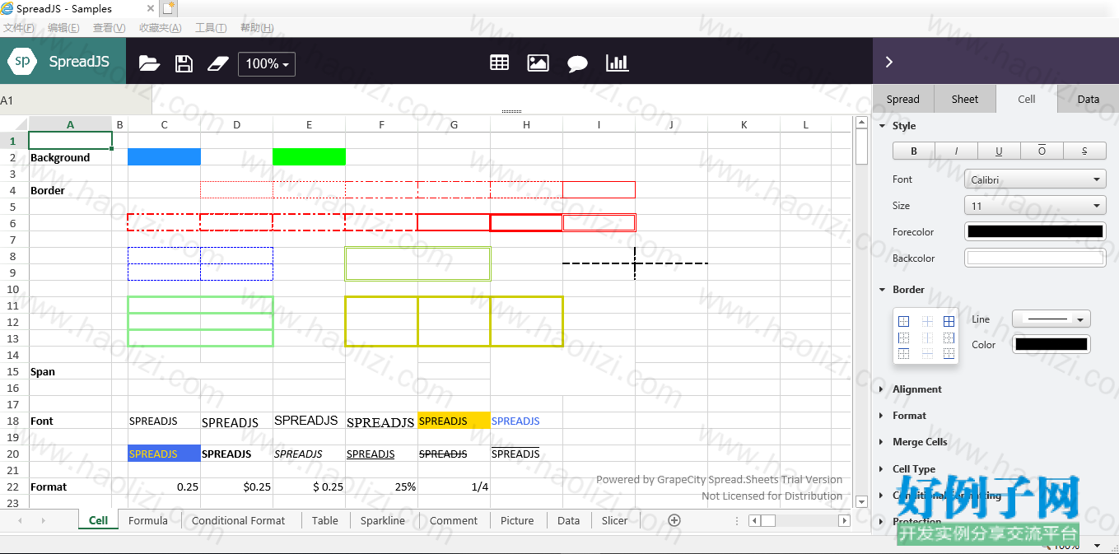Open the font size 11 dropdown
Screen dimensions: 1119x554
[x=1035, y=206]
